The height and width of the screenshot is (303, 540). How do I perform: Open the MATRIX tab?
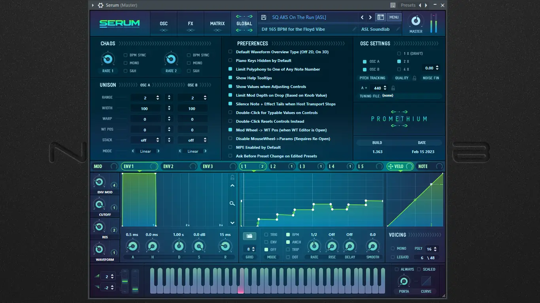tap(217, 24)
